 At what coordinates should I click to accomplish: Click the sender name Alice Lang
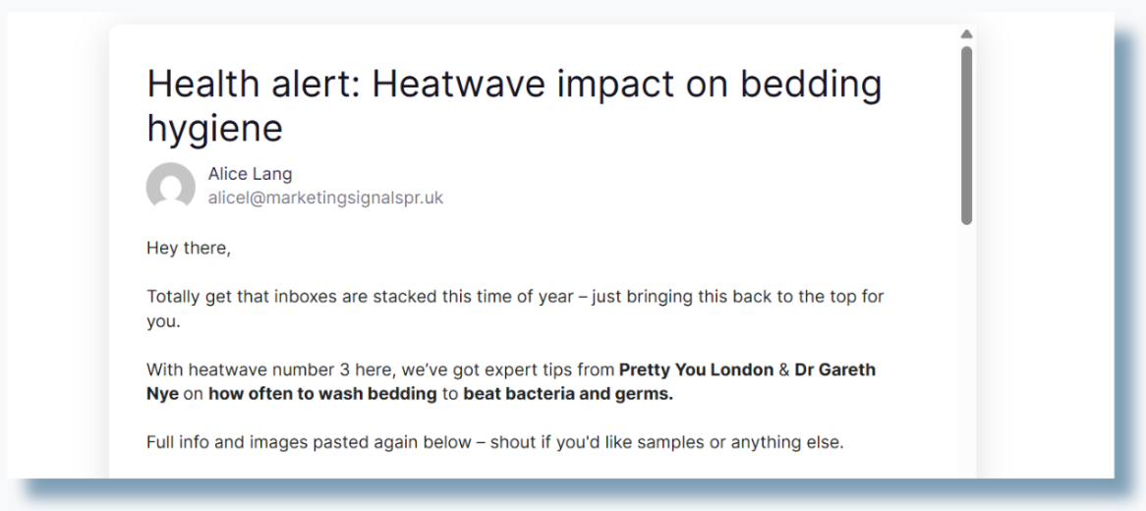click(250, 174)
